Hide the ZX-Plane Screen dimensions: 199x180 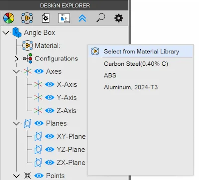pyautogui.click(x=50, y=163)
